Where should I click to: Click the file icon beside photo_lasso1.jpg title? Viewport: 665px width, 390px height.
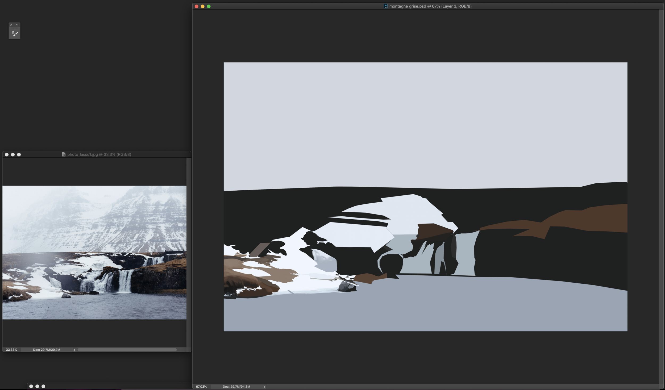[x=64, y=154]
